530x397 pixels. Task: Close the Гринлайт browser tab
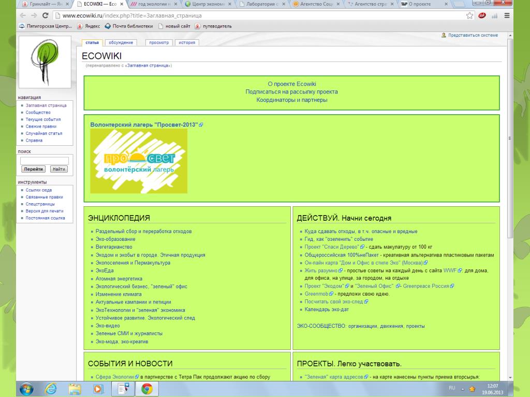tap(67, 4)
